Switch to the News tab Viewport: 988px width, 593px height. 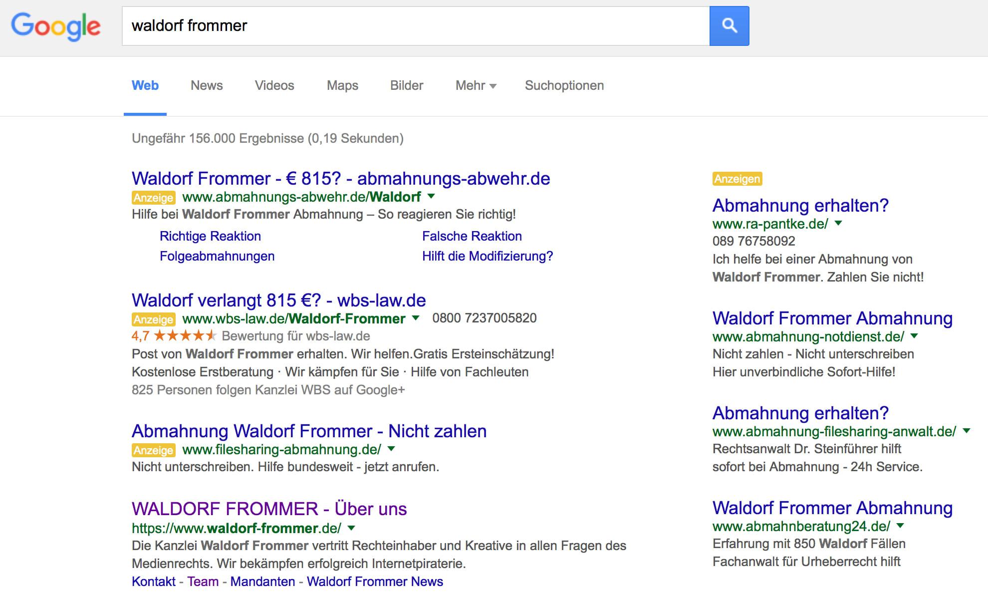206,85
